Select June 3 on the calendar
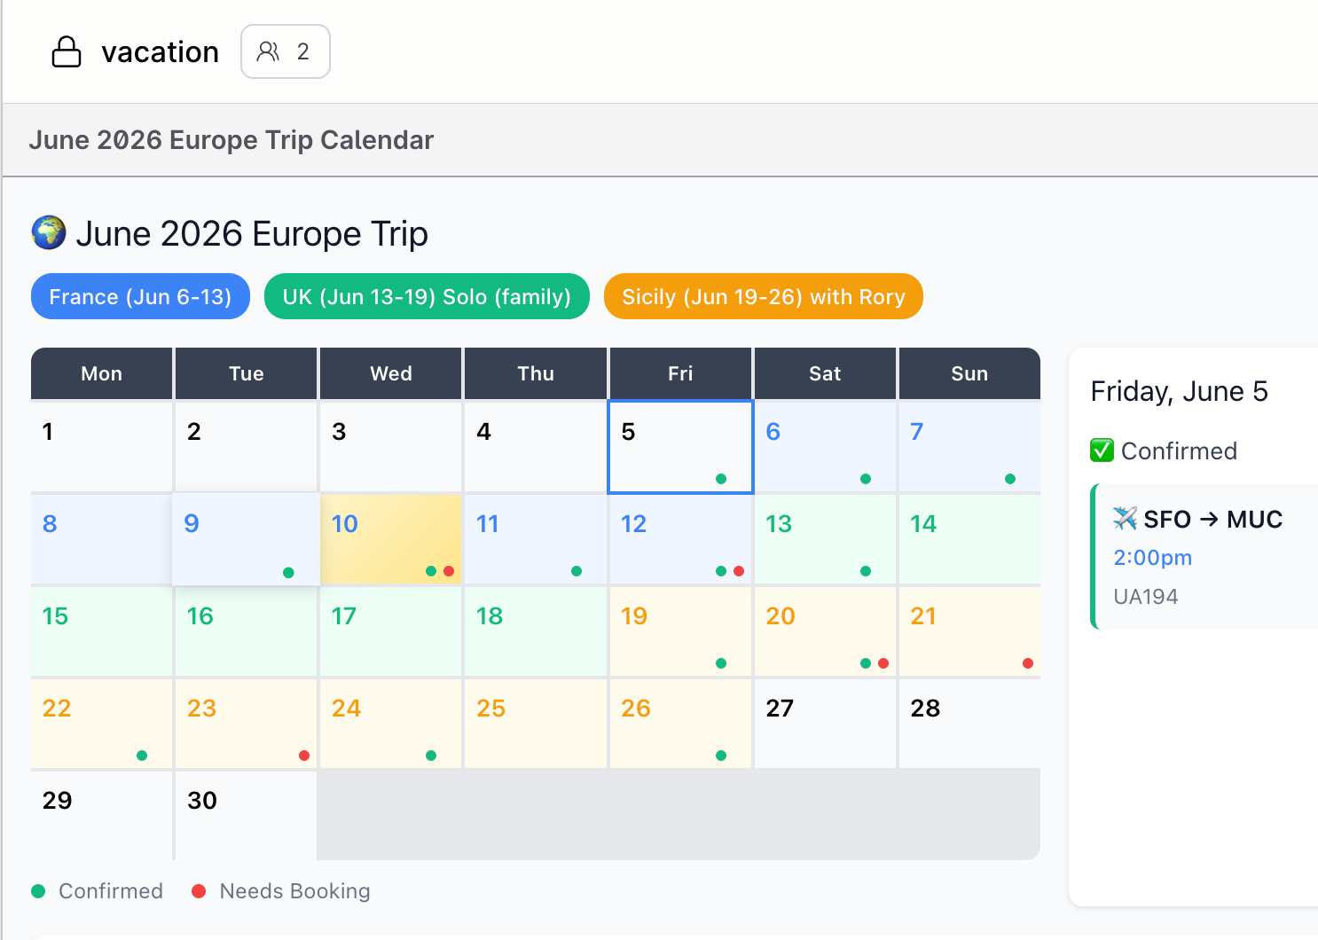Screen dimensions: 1318x940 point(391,447)
